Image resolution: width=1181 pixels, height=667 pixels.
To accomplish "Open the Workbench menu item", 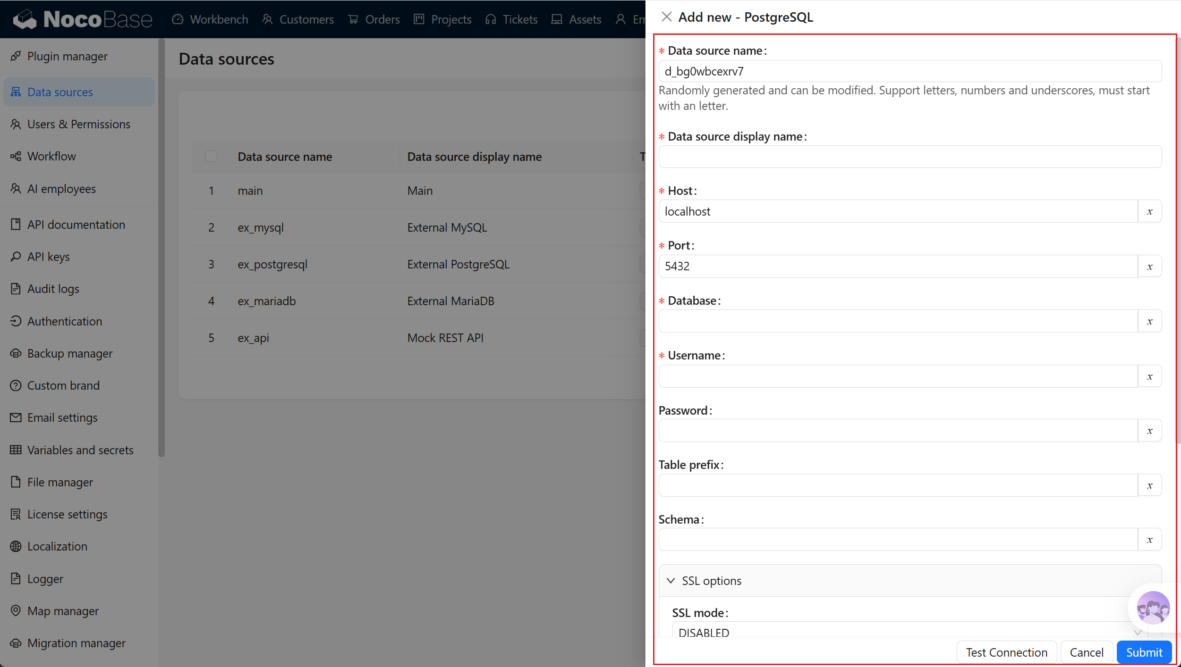I will coord(210,19).
